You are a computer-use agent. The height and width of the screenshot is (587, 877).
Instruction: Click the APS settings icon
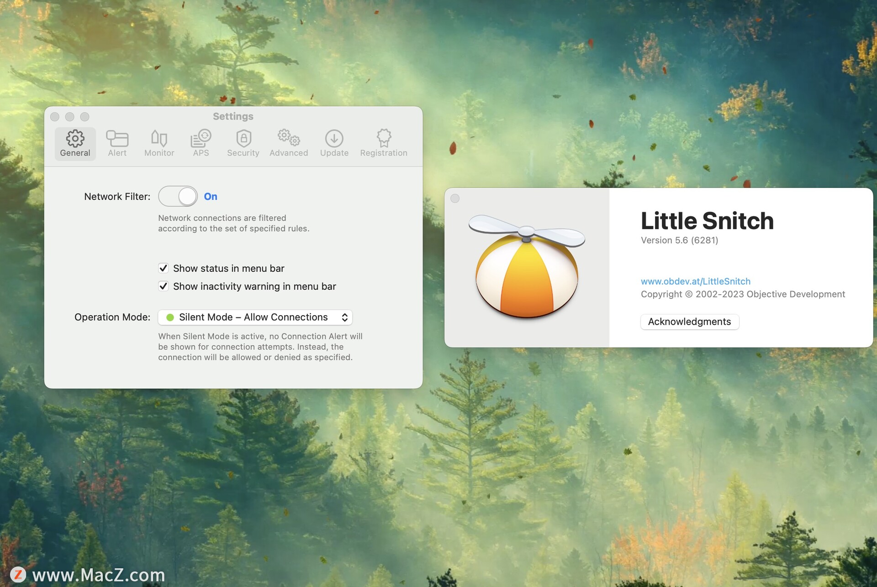(201, 143)
